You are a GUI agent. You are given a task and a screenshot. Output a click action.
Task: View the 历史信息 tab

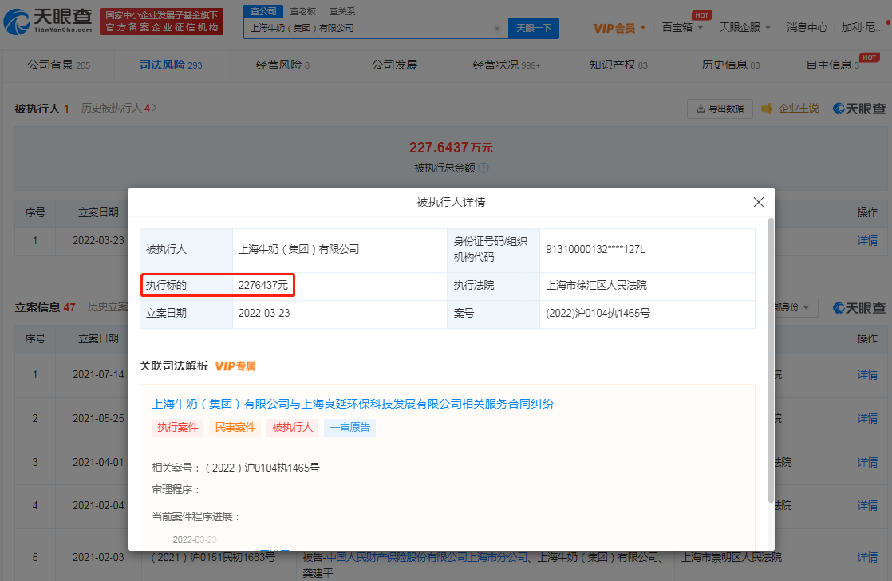tap(731, 65)
